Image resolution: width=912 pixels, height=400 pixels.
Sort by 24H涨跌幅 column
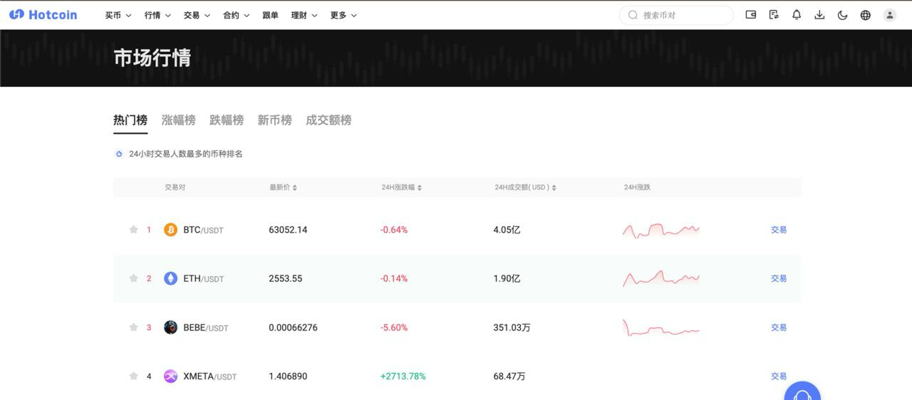[401, 187]
